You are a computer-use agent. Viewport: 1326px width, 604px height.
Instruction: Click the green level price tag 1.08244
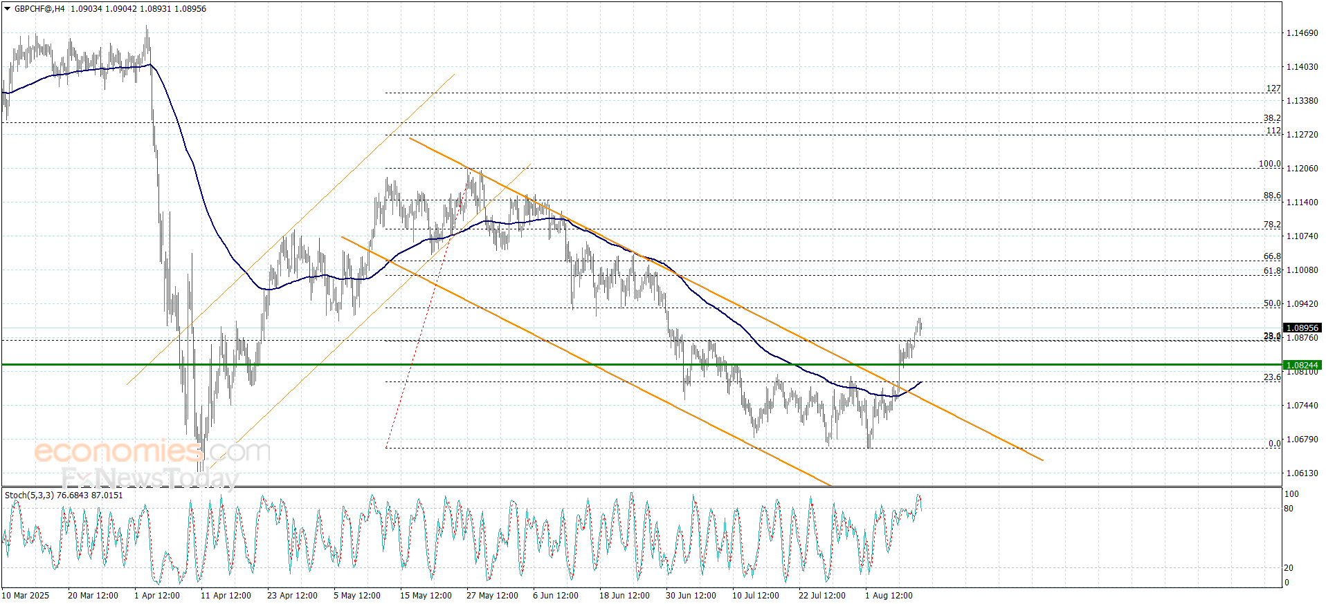(x=1302, y=365)
